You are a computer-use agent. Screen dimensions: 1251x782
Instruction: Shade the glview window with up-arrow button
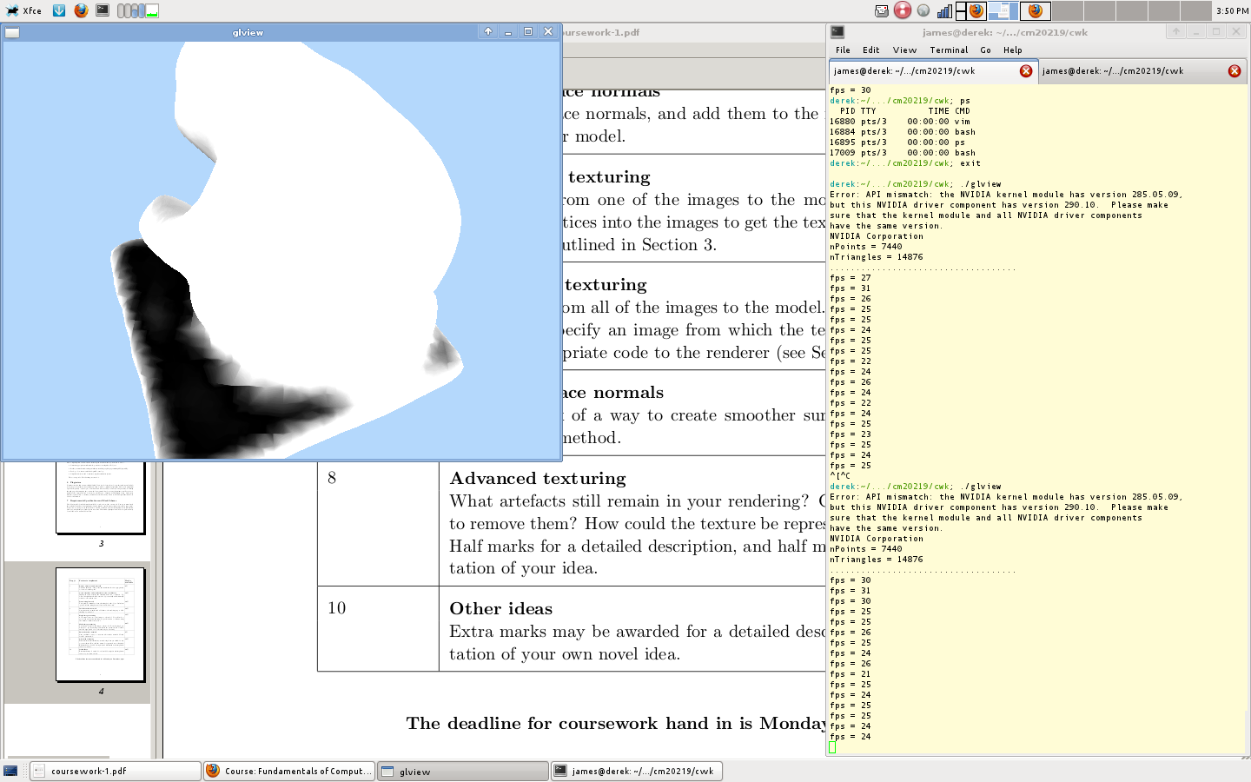click(x=488, y=32)
